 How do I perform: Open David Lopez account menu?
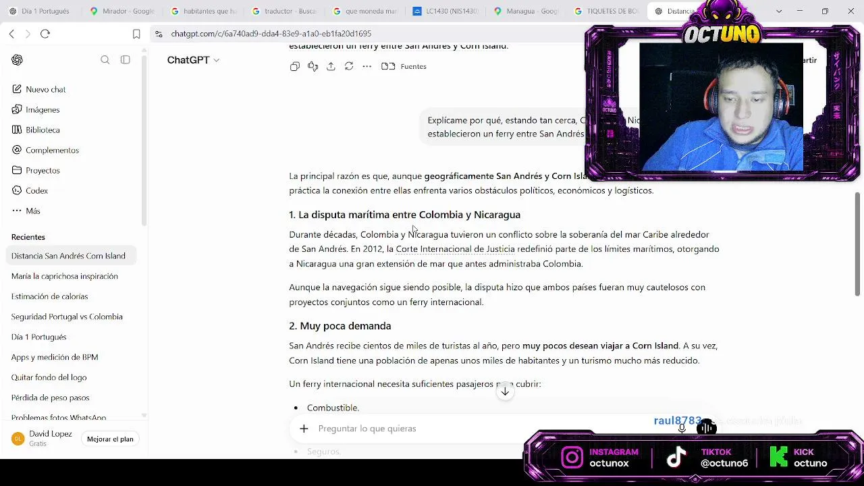coord(42,439)
